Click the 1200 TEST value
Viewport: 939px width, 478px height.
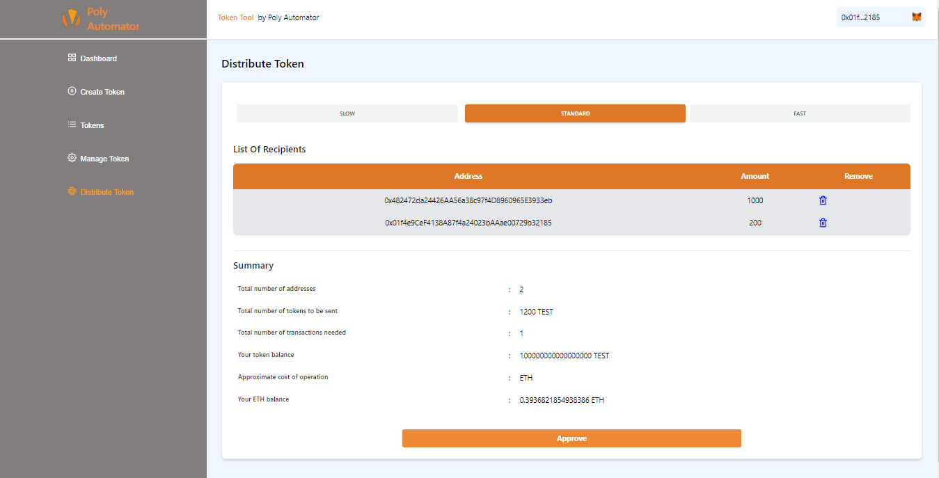click(x=536, y=312)
